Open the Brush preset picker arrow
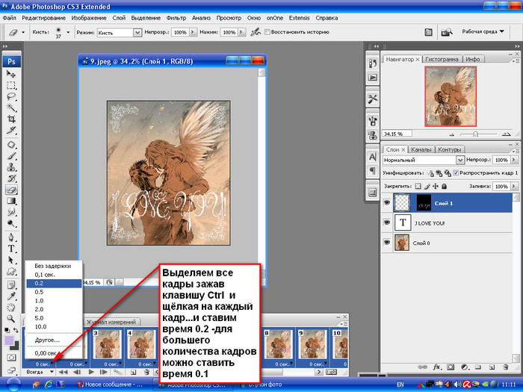This screenshot has width=523, height=392. (x=68, y=32)
